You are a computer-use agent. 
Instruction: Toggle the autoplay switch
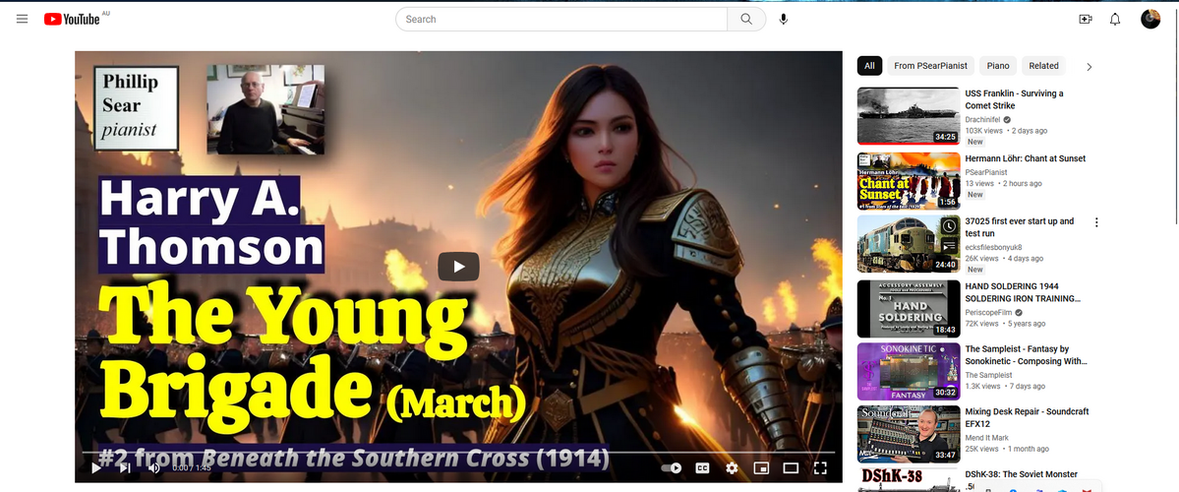[x=672, y=468]
